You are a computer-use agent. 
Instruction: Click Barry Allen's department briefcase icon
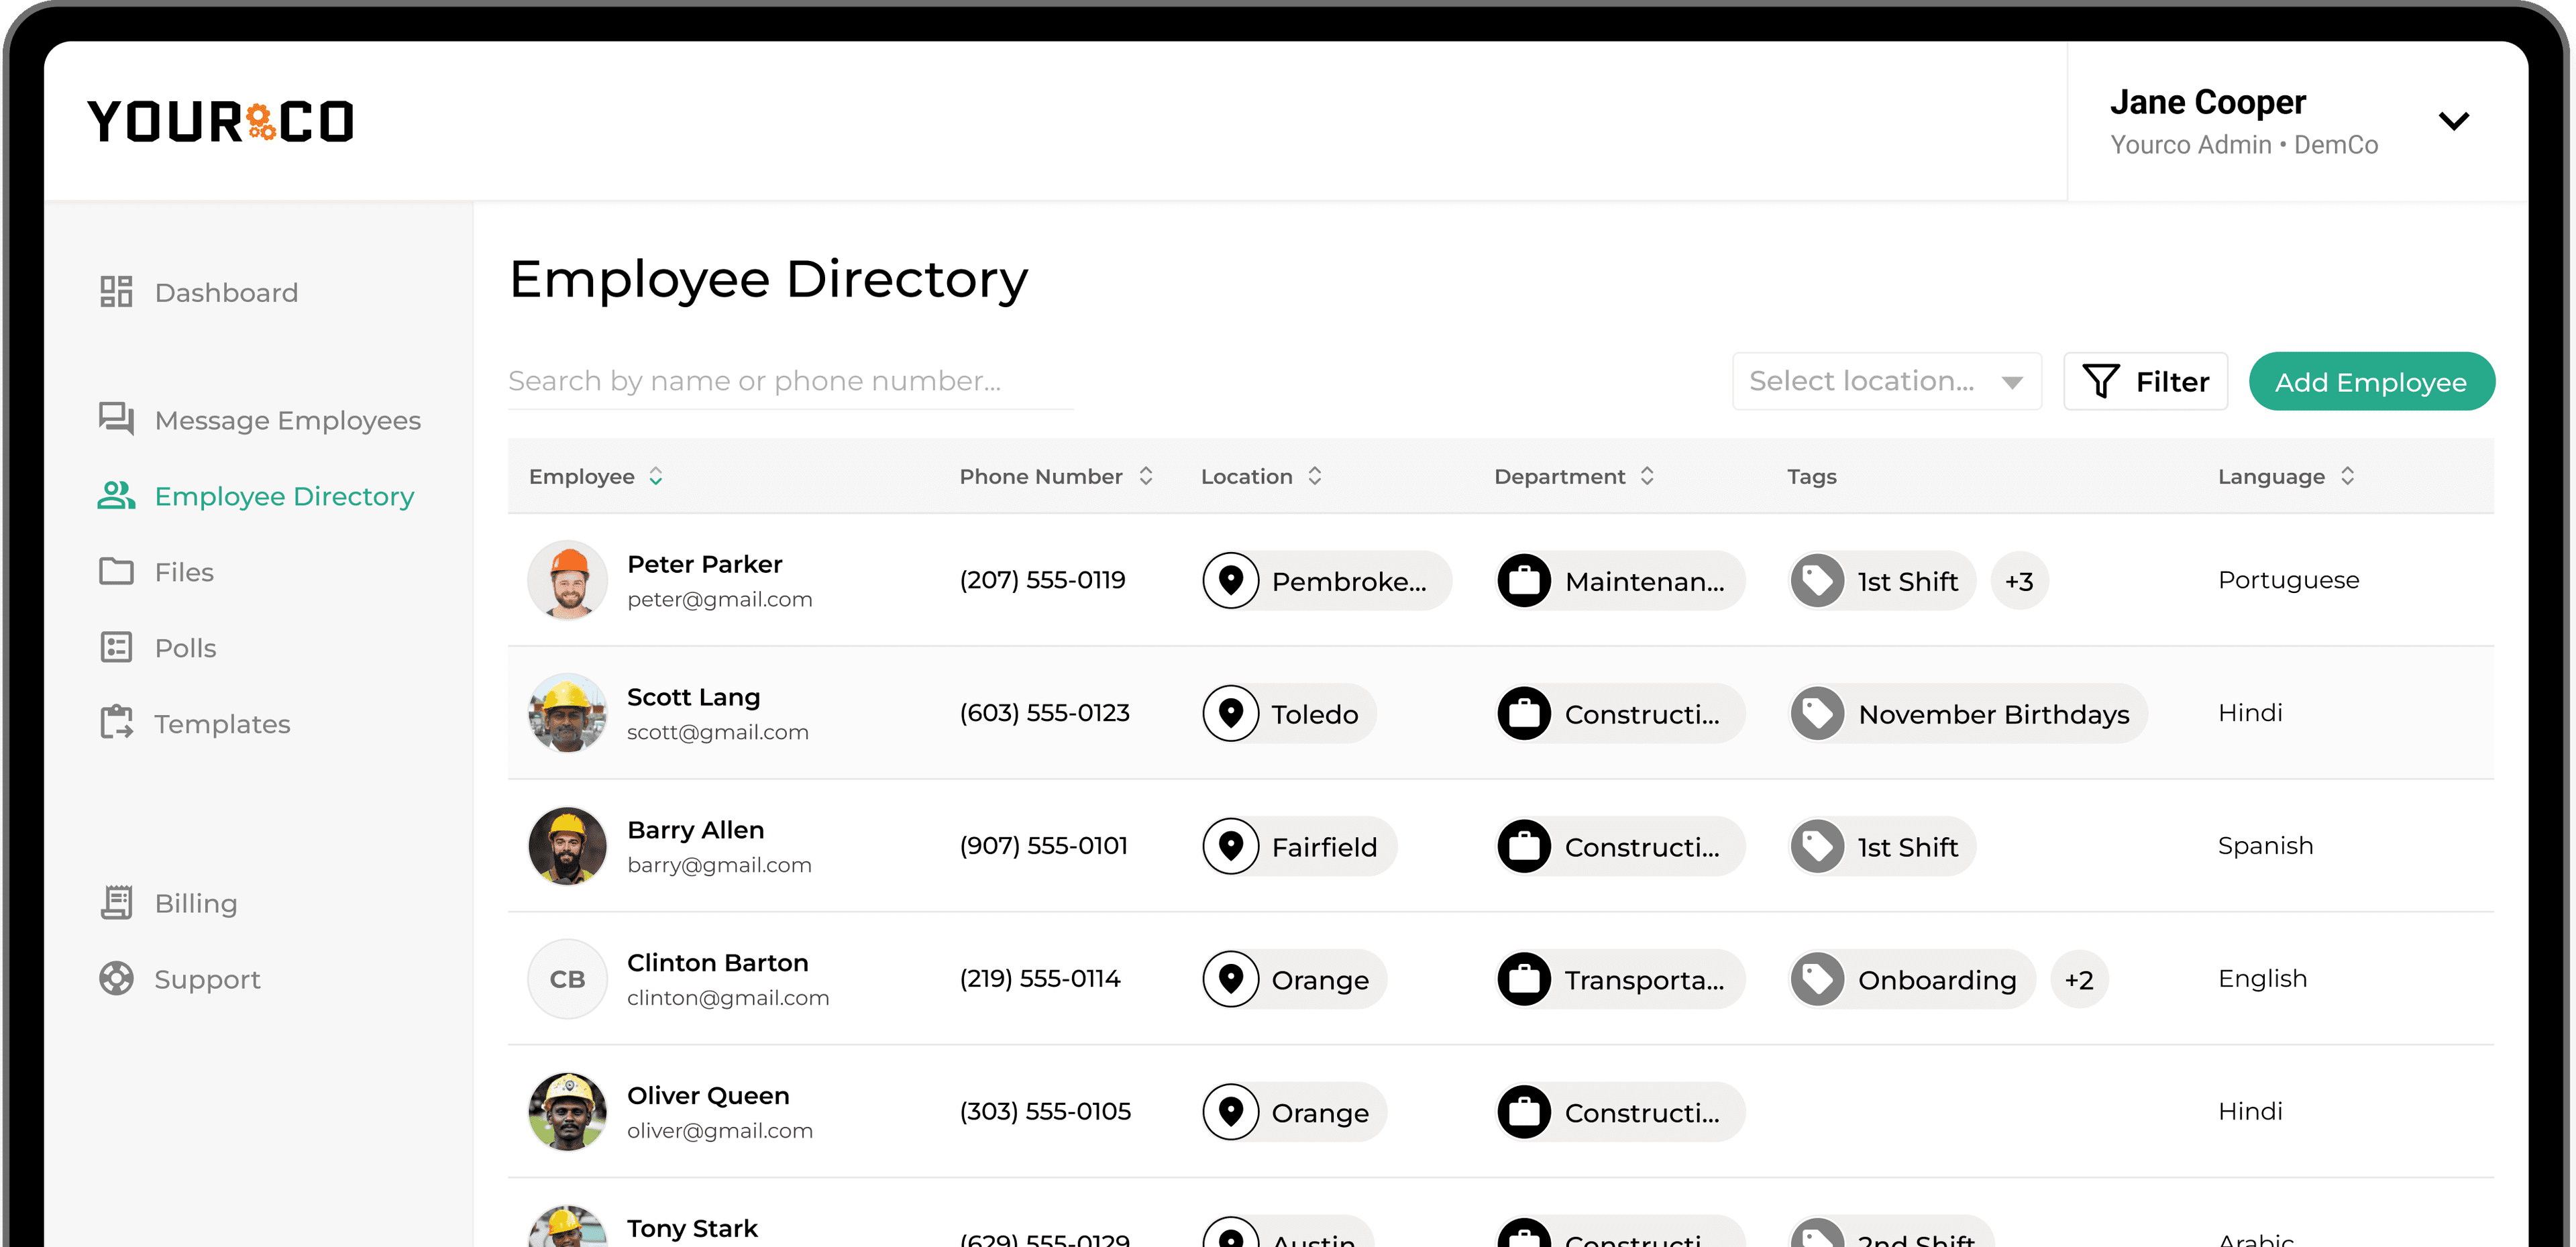click(x=1524, y=846)
